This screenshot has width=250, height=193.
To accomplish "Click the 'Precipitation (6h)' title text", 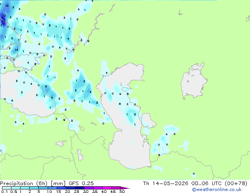I will point(24,184).
